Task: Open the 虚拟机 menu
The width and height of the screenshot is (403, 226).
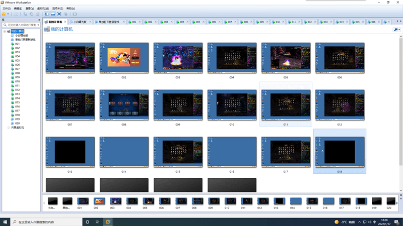Action: click(43, 9)
